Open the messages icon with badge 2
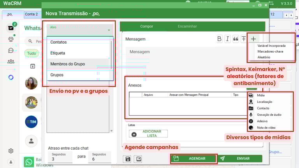The height and width of the screenshot is (168, 299). [x=11, y=28]
